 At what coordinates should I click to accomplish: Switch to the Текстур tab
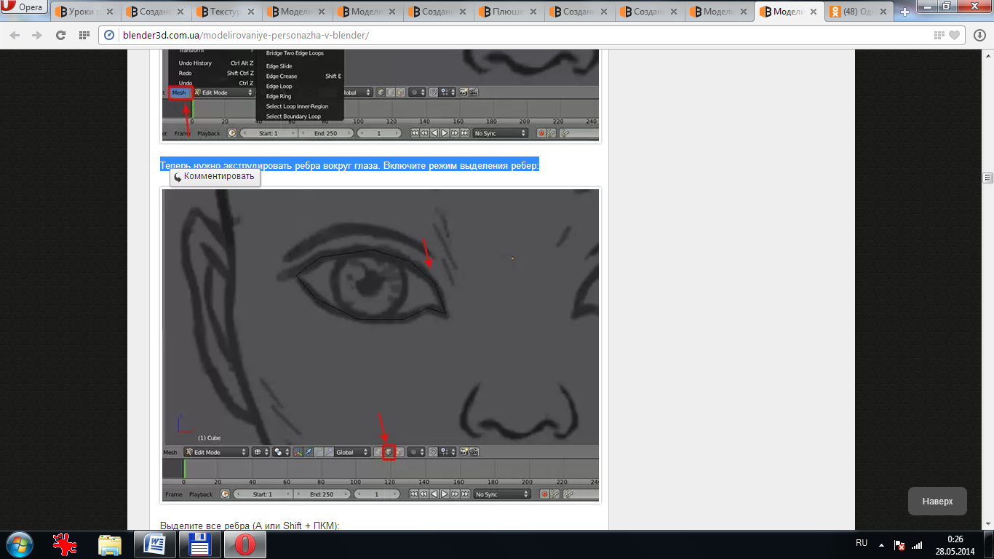coord(226,12)
